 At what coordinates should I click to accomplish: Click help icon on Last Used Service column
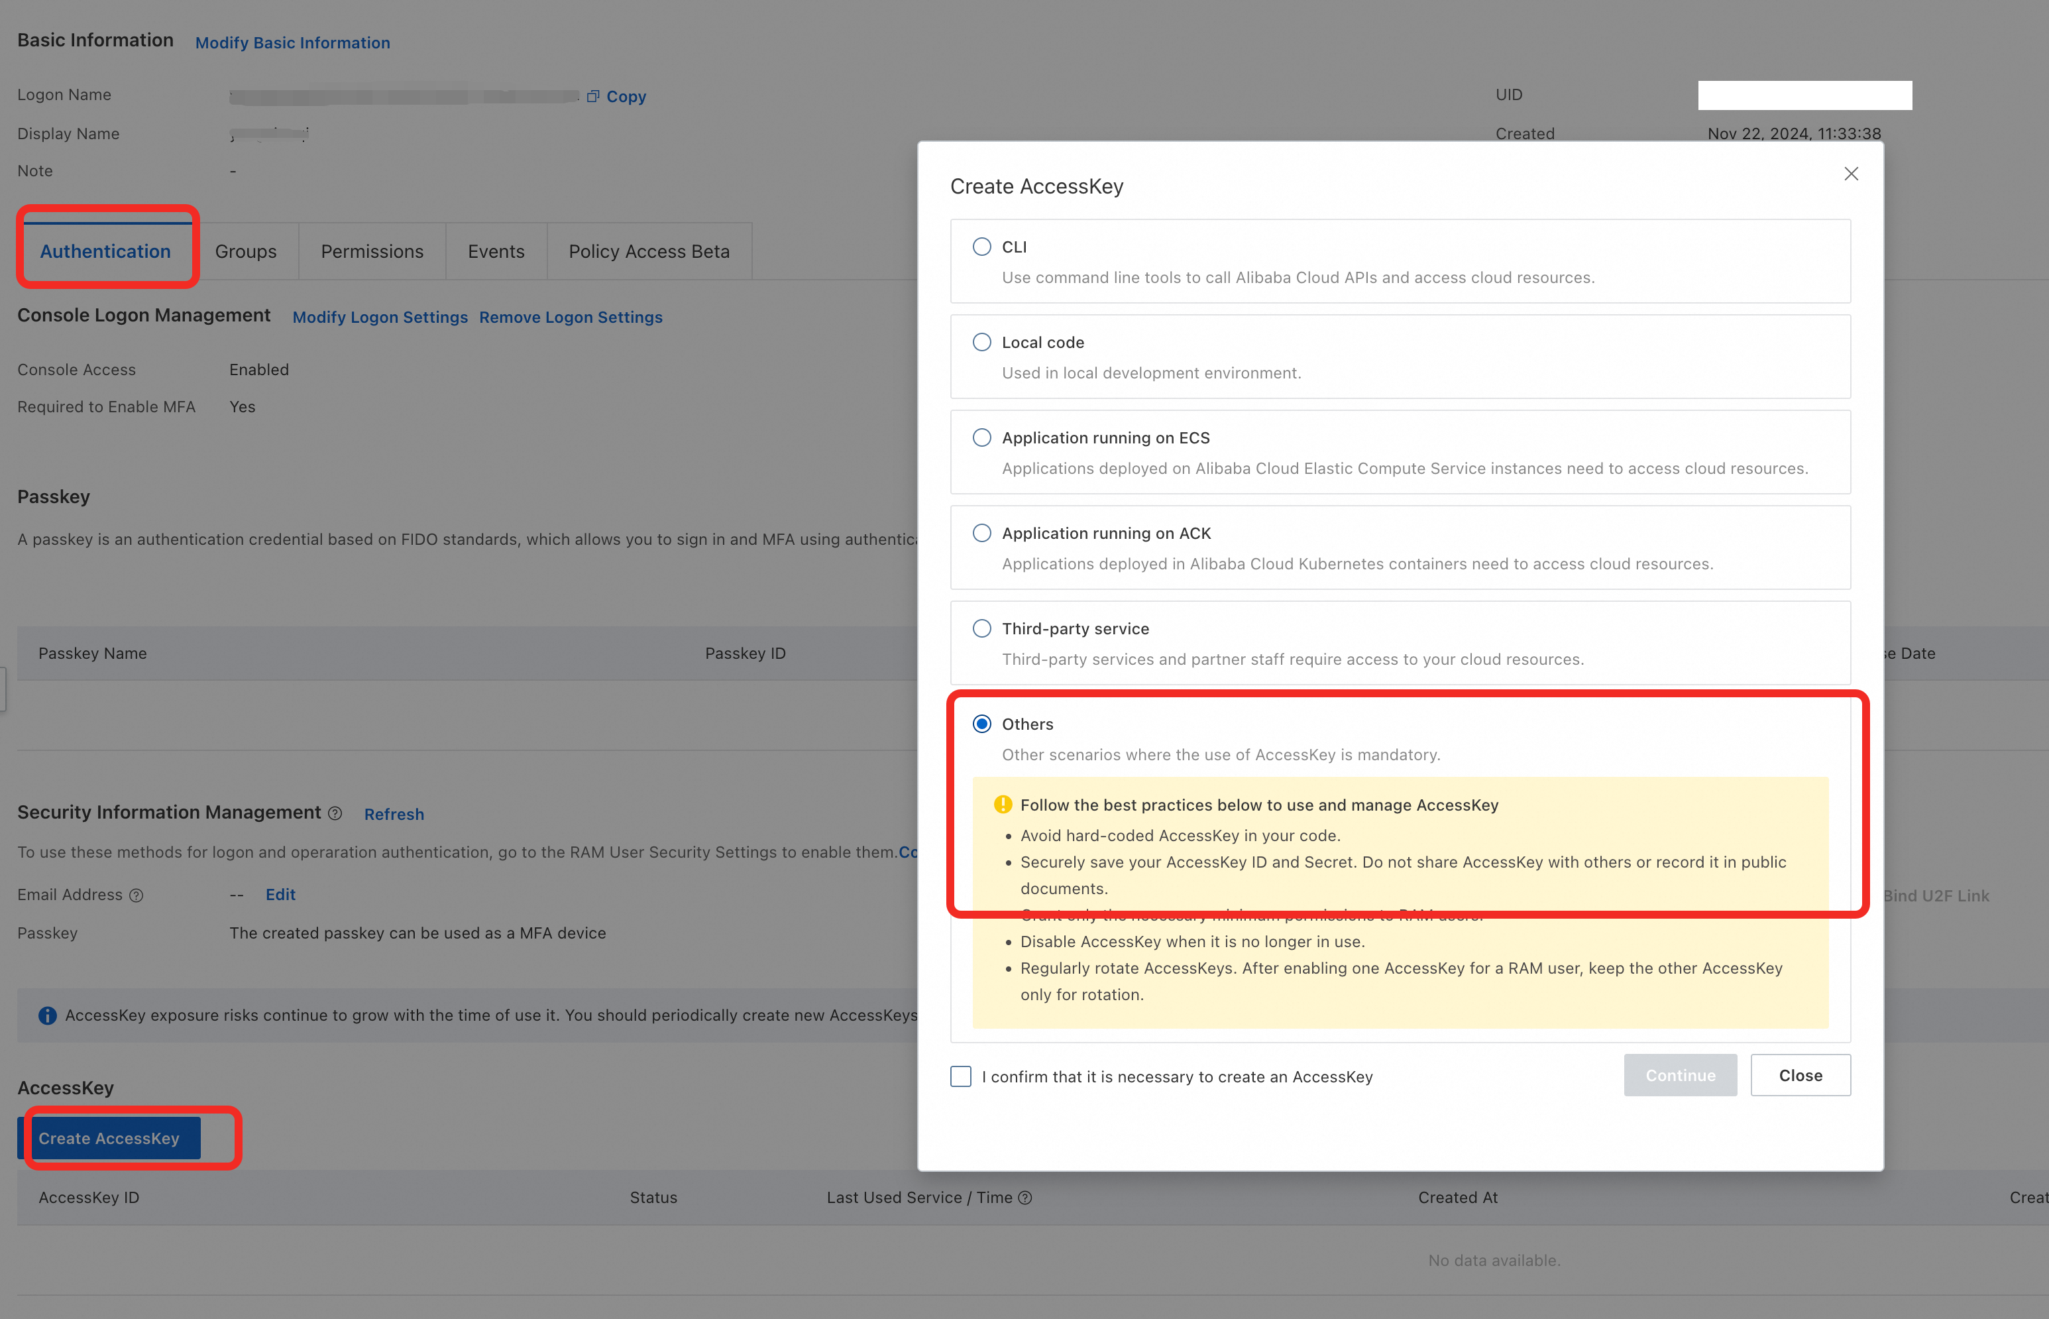pos(1025,1198)
